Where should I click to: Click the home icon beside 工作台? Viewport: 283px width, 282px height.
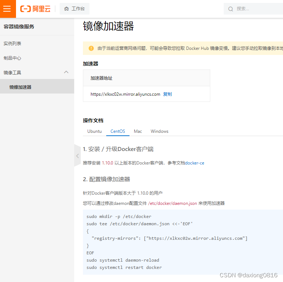click(x=67, y=9)
